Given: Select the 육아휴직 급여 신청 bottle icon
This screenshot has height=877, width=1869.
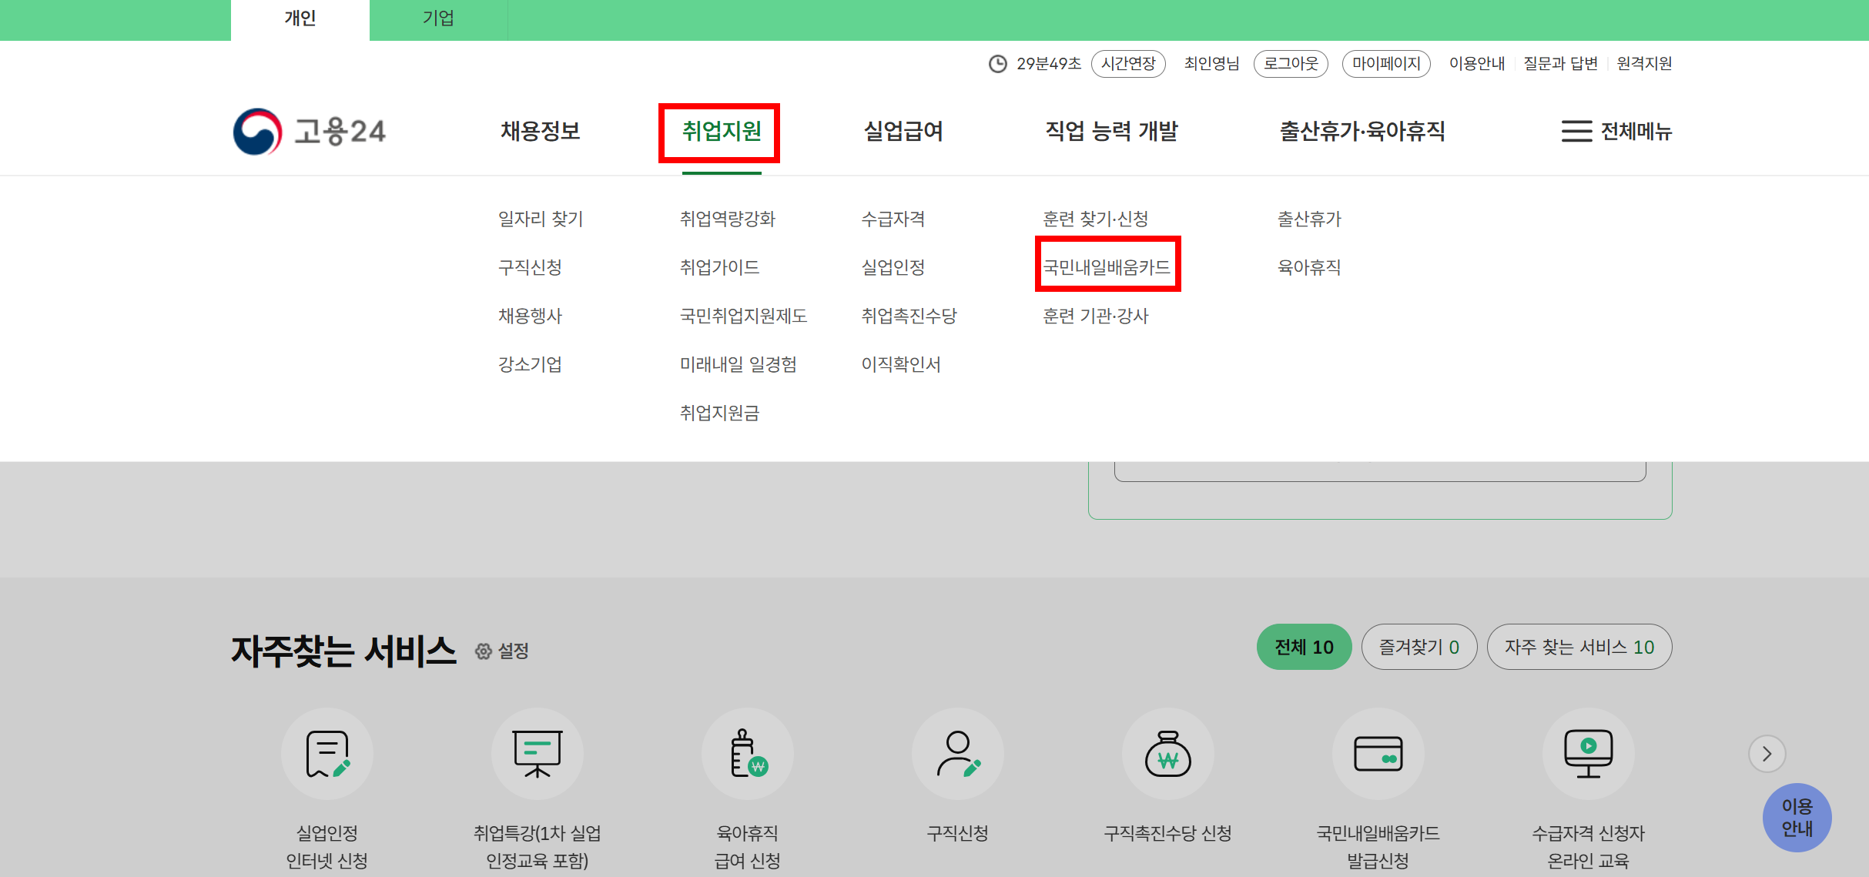Looking at the screenshot, I should (x=748, y=754).
